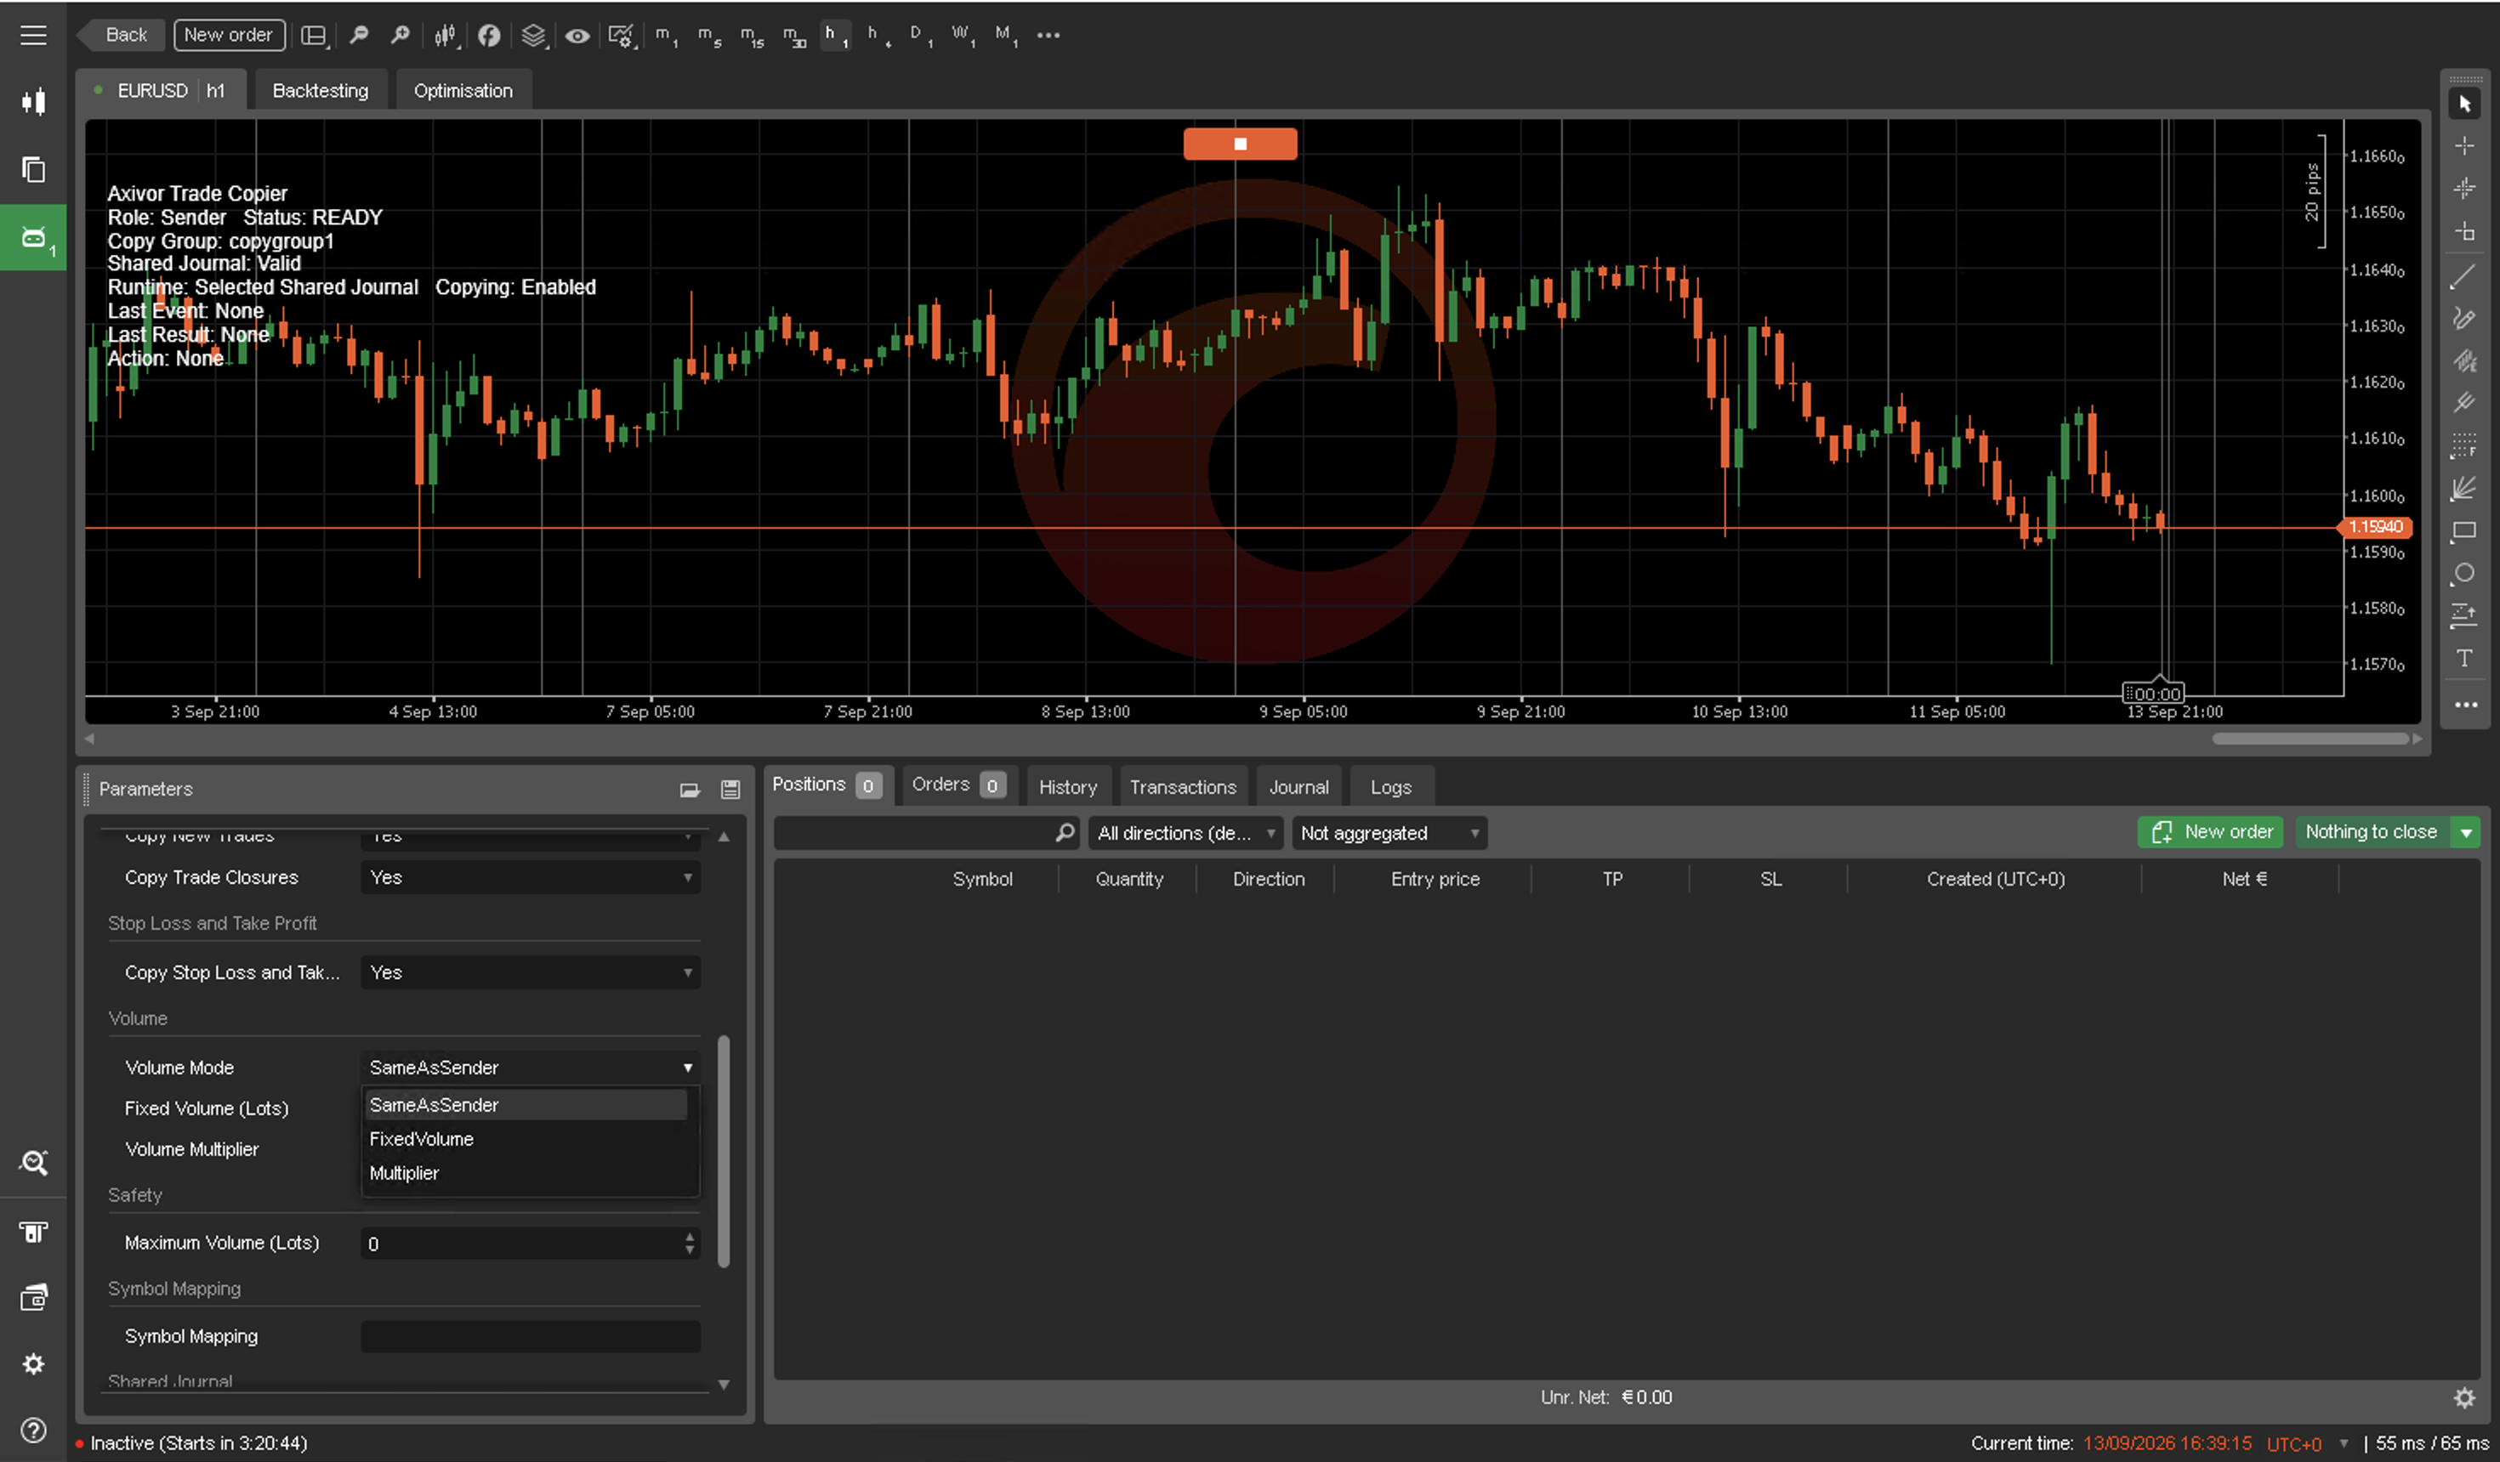Switch chart to h4 timeframe

point(878,36)
